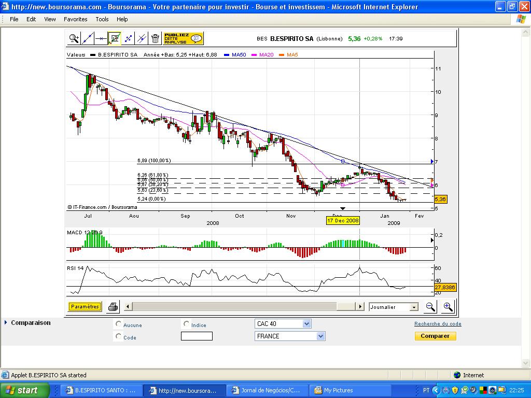Click the PT language indicator in tray
This screenshot has height=398, width=531.
[x=426, y=391]
